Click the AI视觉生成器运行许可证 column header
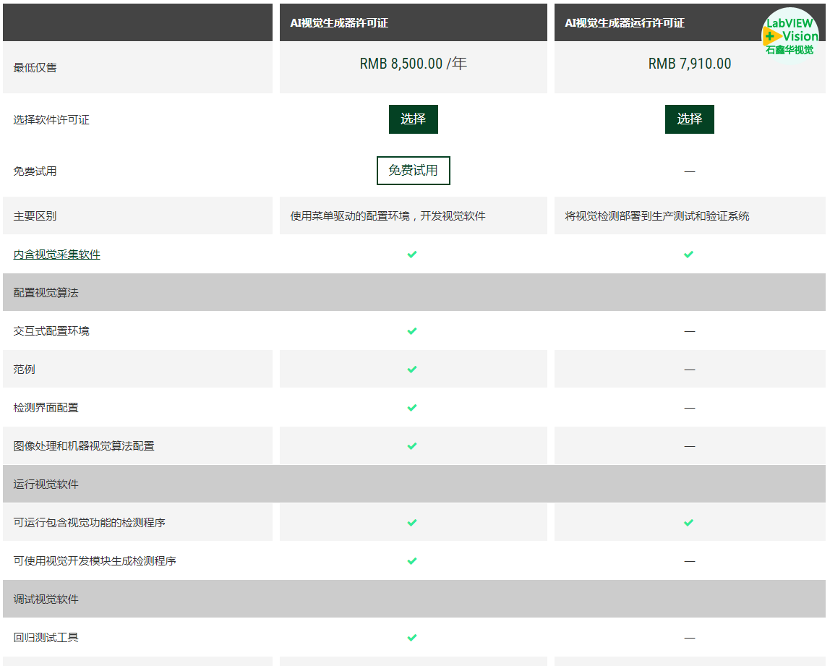830x666 pixels. coord(624,23)
